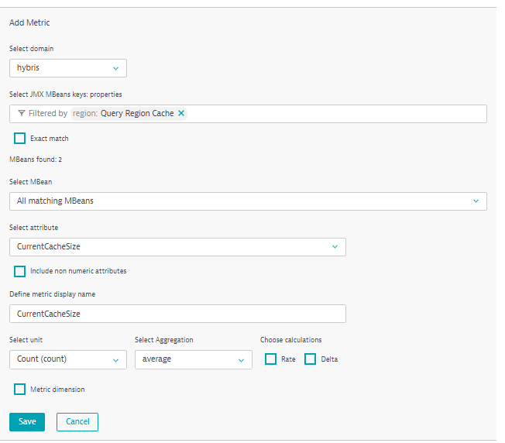Click the funnel filter icon
The height and width of the screenshot is (443, 505).
coord(21,113)
